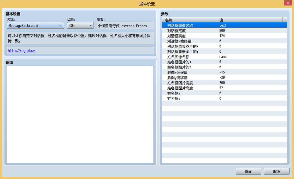The width and height of the screenshot is (294, 179).
Task: Open the 状态 ON dropdown
Action: pyautogui.click(x=80, y=26)
